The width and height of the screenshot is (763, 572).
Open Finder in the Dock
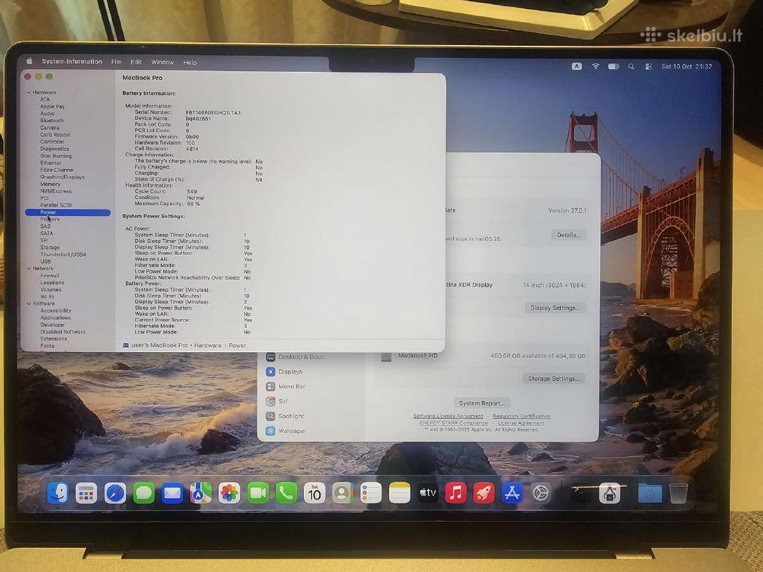coord(58,493)
